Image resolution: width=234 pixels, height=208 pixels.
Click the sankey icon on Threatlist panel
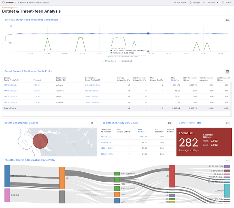pyautogui.click(x=227, y=160)
